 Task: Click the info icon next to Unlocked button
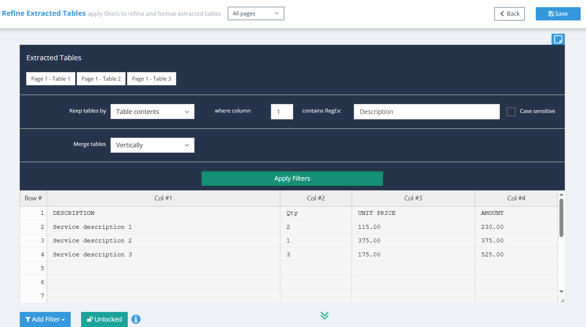coord(136,319)
